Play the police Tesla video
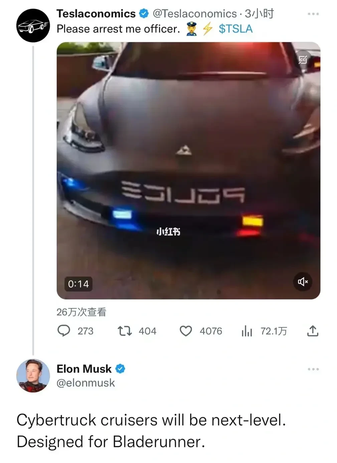 (x=188, y=171)
